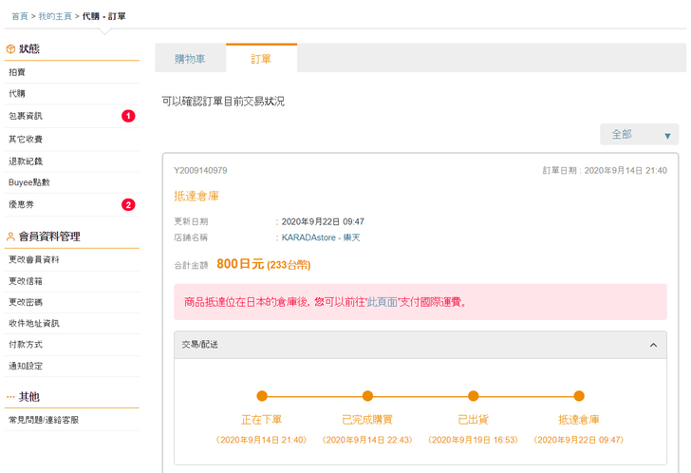
Task: Open the KARADAstore - 樂天 shop link
Action: coord(321,237)
